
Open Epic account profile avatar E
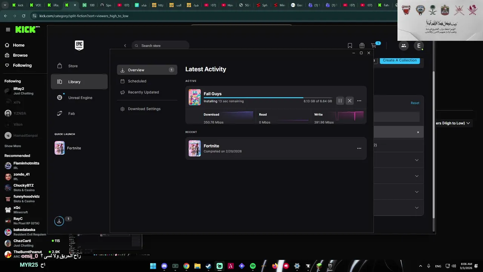(x=418, y=46)
